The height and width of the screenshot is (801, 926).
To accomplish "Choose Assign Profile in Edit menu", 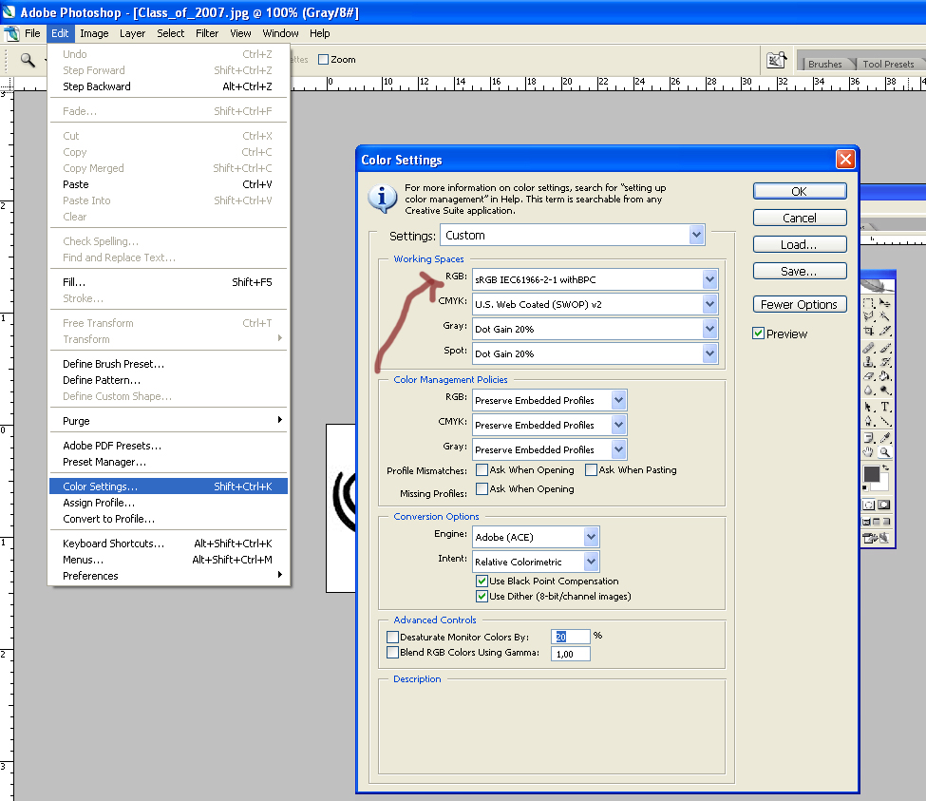I will (x=168, y=503).
